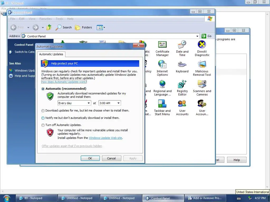270x202 pixels.
Task: Select the Automatic Updates tab
Action: [x=51, y=54]
